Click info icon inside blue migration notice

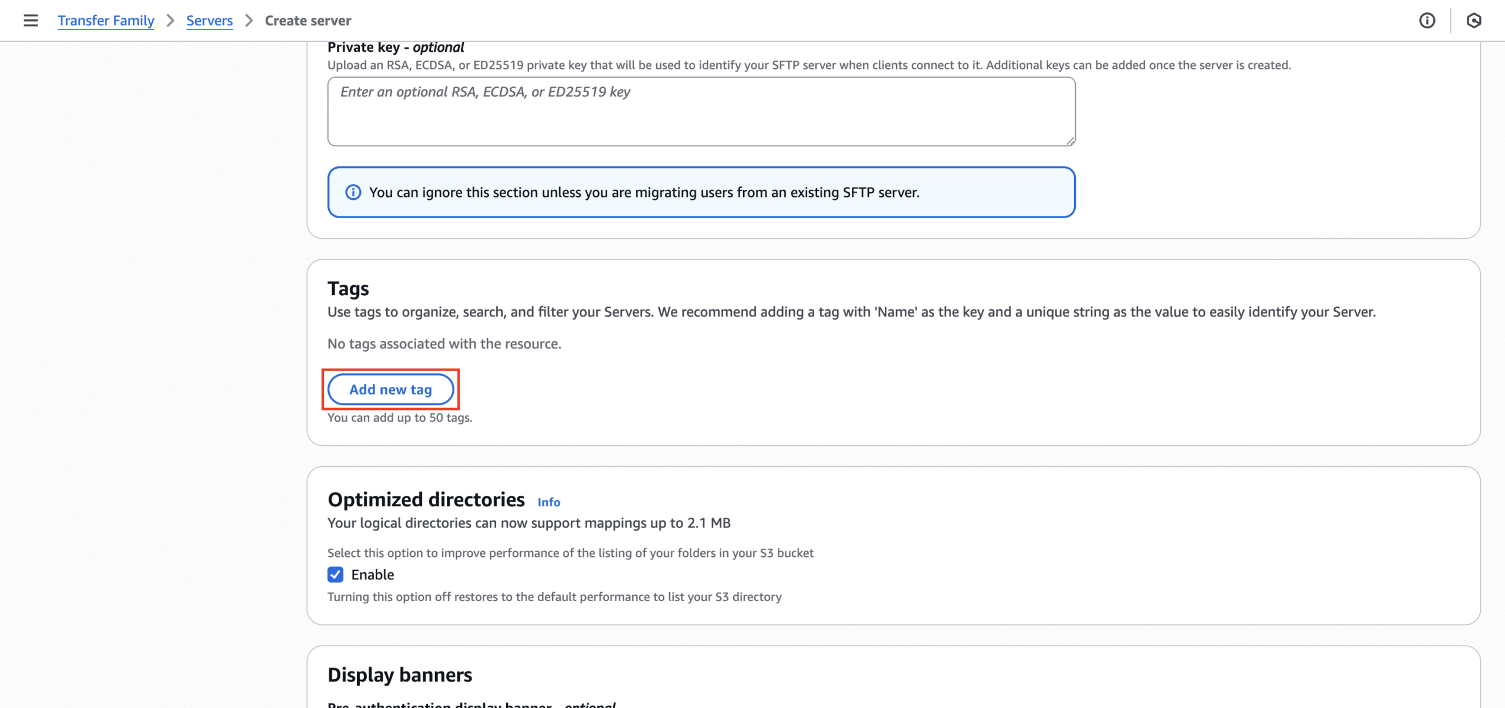(x=353, y=192)
